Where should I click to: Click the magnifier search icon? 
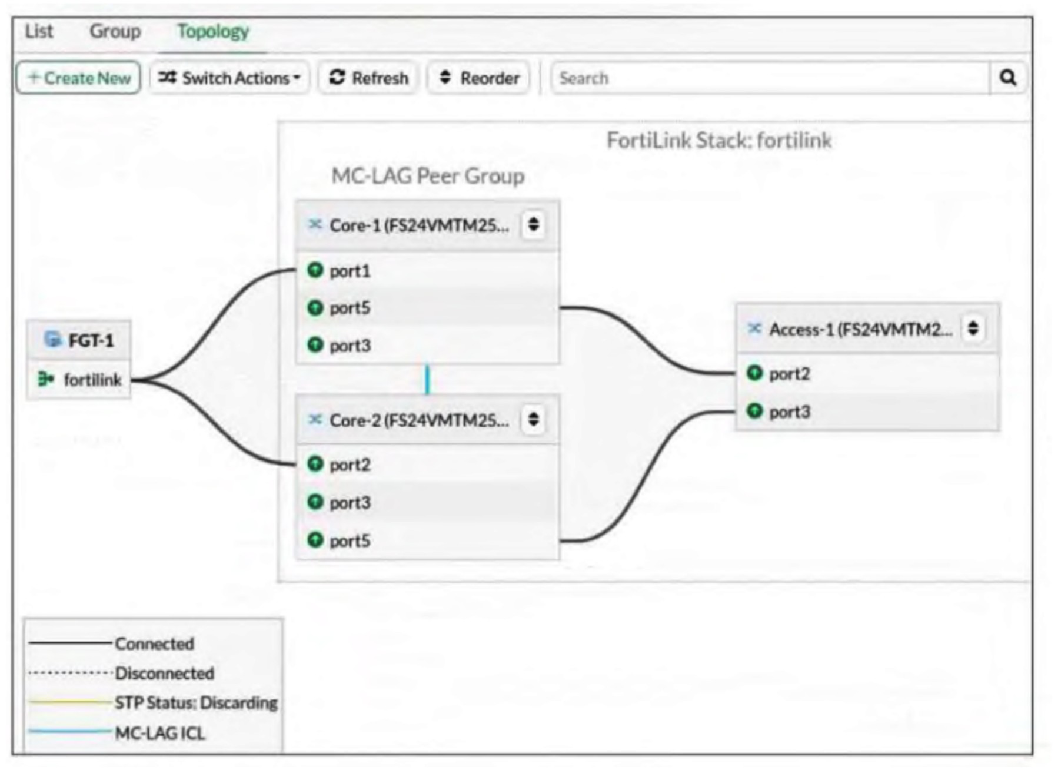click(x=1008, y=78)
